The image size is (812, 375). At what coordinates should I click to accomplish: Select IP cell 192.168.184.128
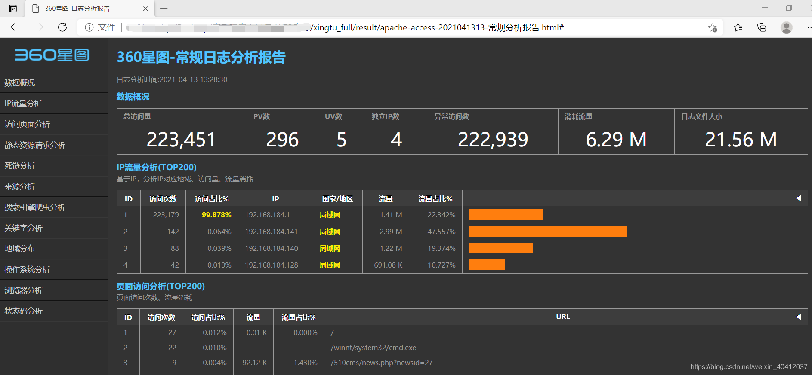click(x=271, y=265)
